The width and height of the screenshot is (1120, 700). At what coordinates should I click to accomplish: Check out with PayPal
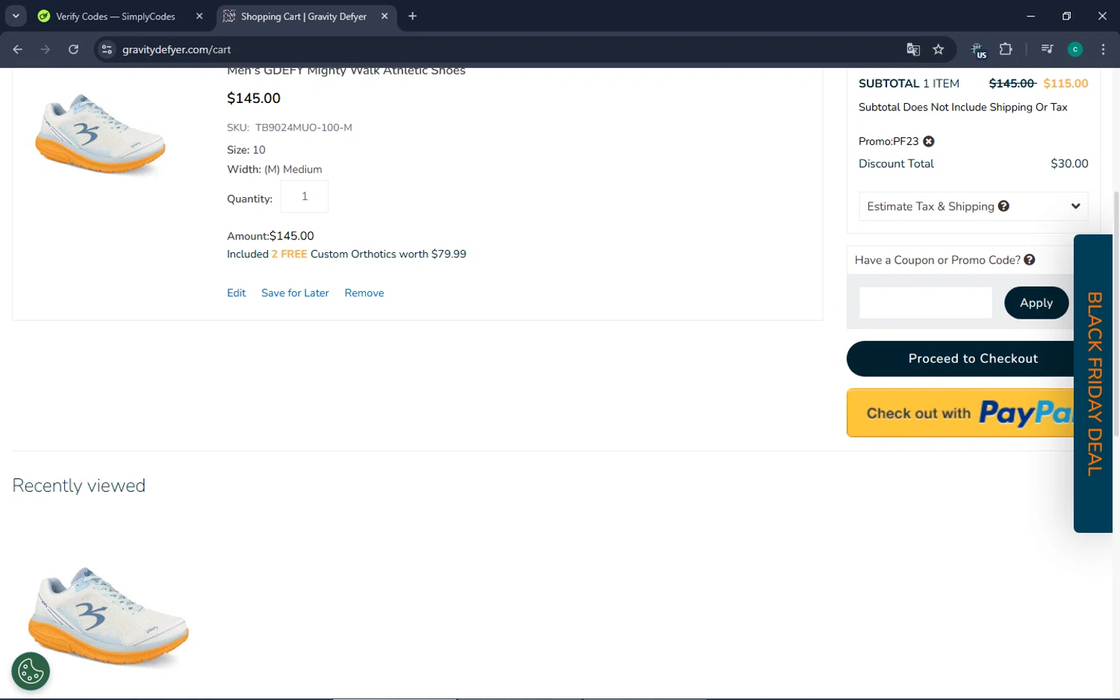(x=961, y=413)
